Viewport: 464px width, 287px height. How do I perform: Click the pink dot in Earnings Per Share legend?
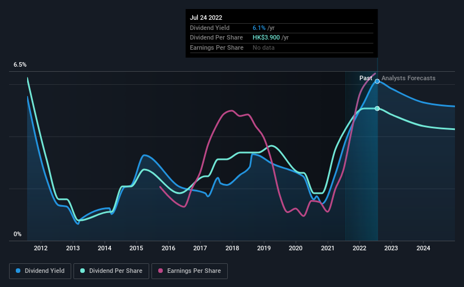coord(161,271)
